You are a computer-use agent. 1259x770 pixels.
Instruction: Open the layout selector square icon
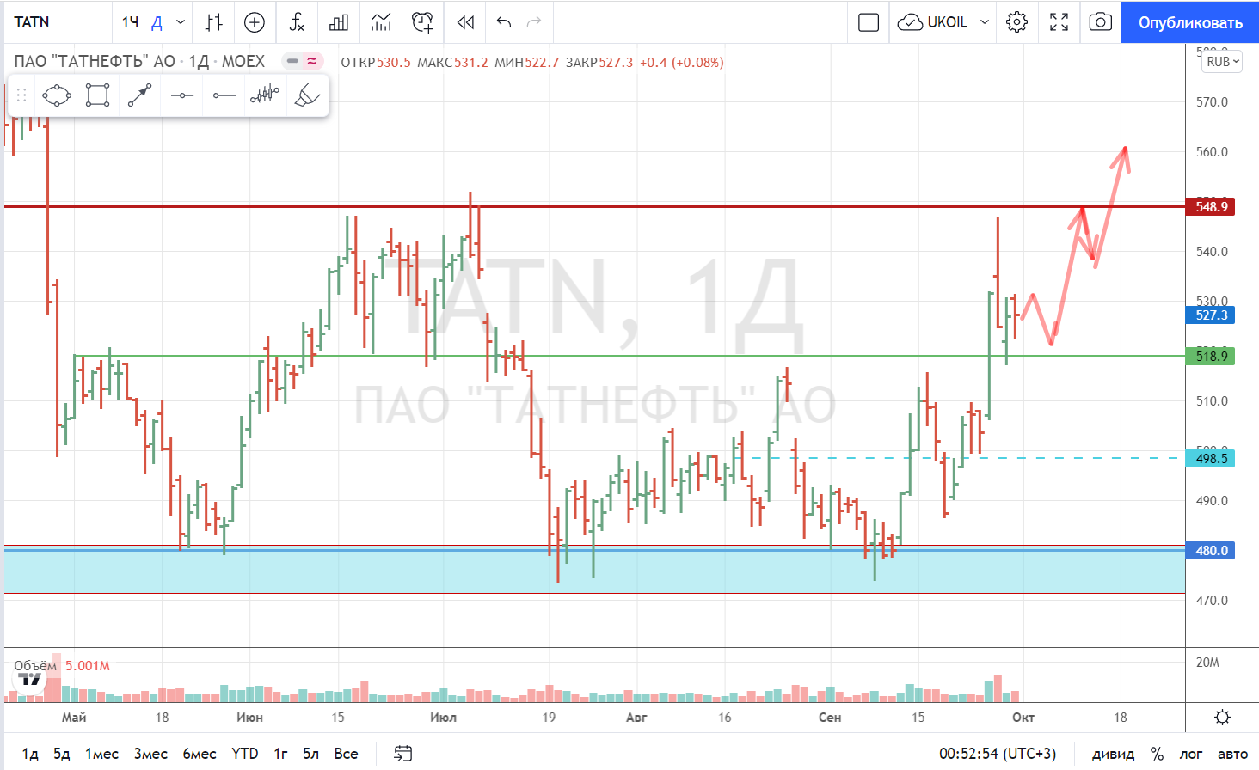coord(869,22)
